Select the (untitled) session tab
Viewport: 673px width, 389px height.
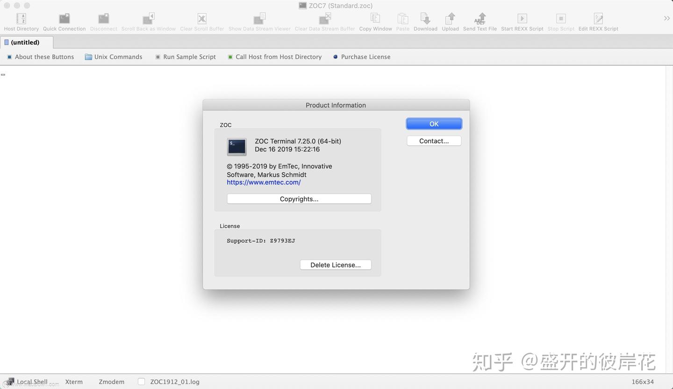point(26,42)
